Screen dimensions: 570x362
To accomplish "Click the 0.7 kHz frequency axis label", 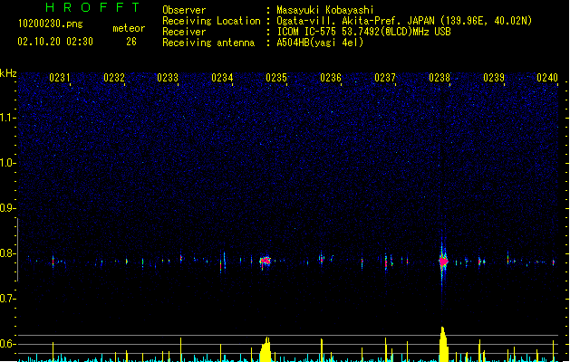I will coord(7,299).
